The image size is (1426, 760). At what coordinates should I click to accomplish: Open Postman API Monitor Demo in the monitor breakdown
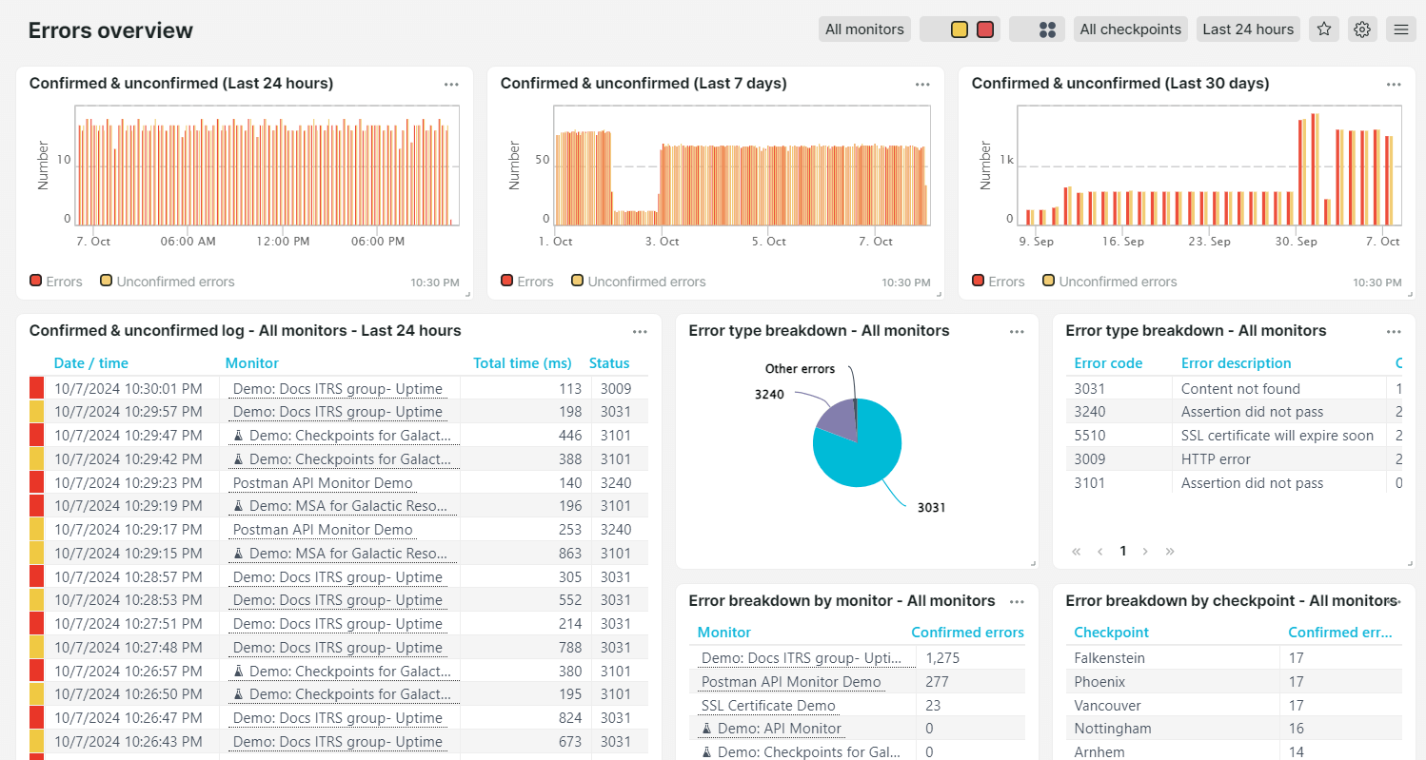point(791,682)
